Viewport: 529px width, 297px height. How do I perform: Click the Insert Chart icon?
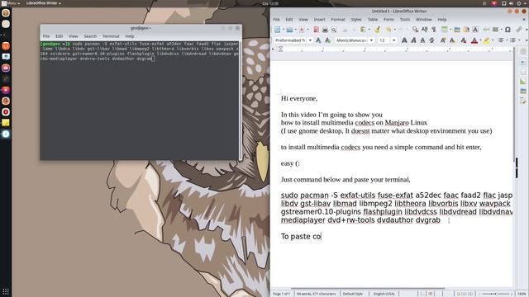click(x=466, y=30)
